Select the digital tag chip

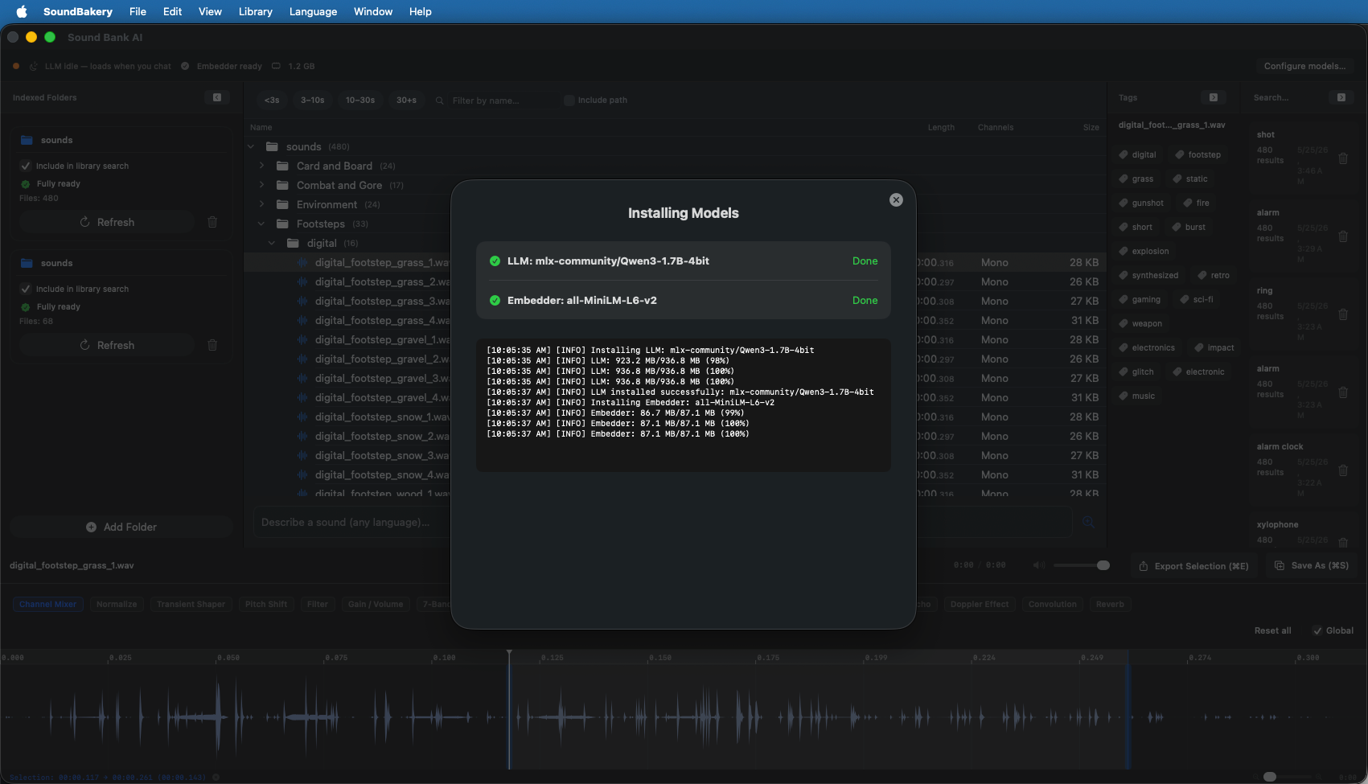1137,154
